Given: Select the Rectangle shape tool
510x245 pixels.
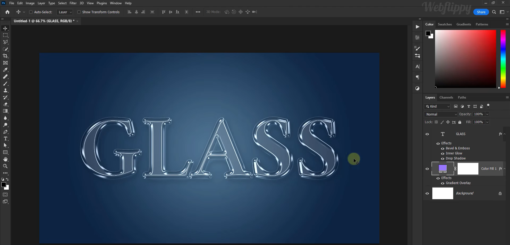Looking at the screenshot, I should (5, 152).
